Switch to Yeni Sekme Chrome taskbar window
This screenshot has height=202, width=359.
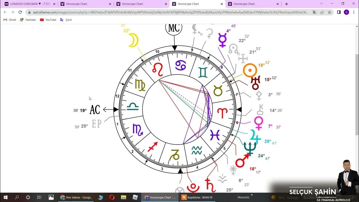(76, 197)
